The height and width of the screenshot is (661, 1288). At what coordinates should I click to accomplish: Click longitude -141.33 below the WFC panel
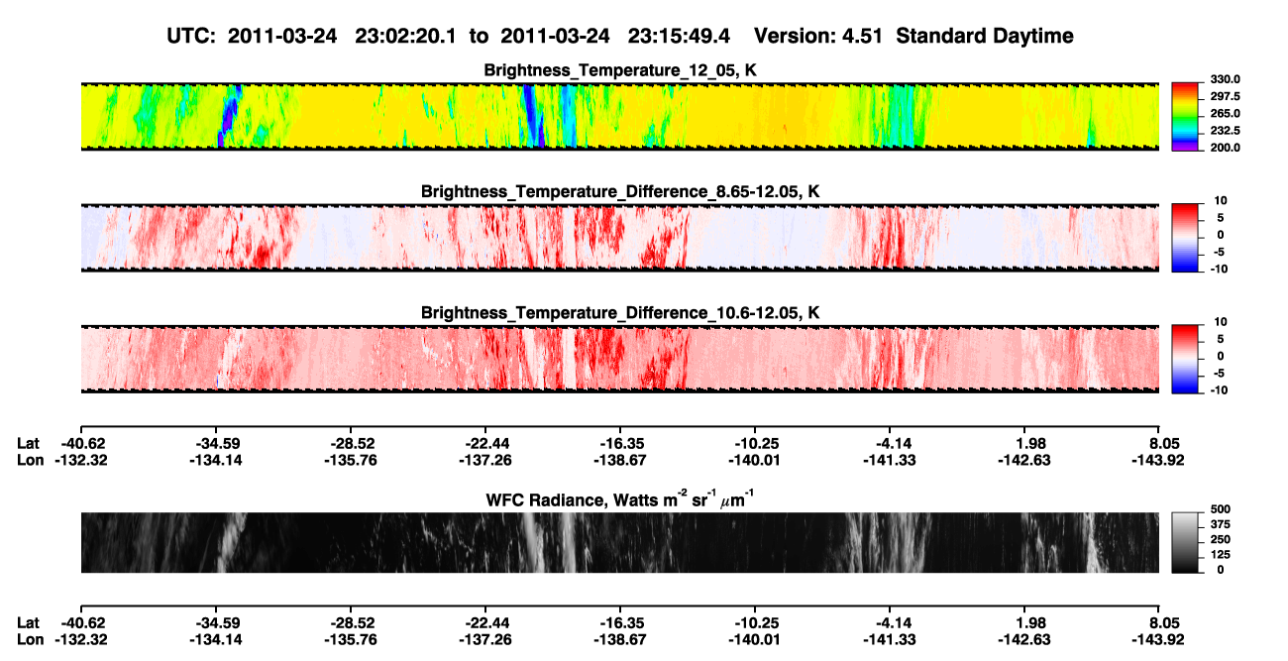(x=889, y=638)
